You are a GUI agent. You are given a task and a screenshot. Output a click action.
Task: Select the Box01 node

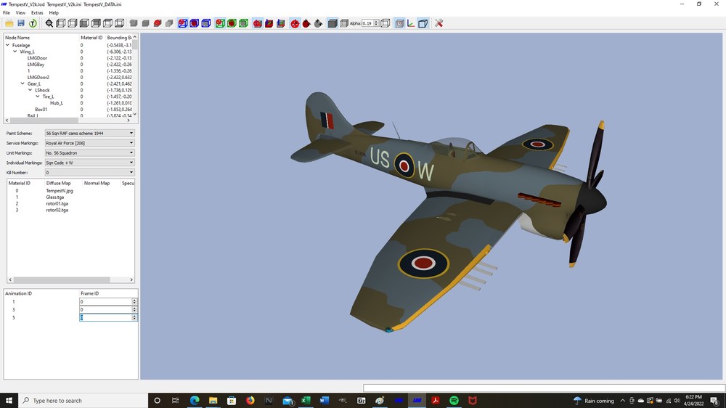click(41, 110)
